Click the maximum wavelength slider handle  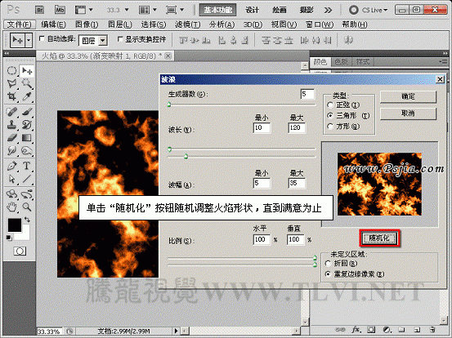(186, 156)
